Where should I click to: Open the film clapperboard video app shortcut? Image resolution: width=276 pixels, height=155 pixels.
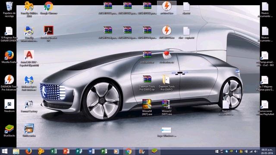click(29, 130)
